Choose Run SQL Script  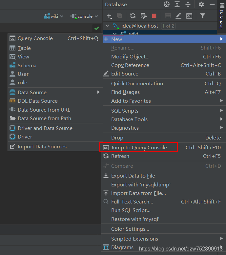click(x=163, y=210)
